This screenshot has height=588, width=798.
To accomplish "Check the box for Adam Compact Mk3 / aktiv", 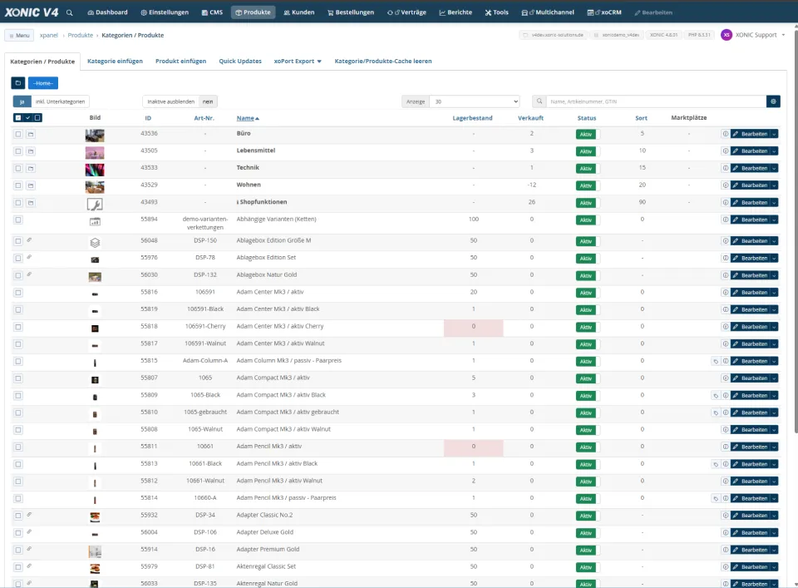I will [18, 378].
